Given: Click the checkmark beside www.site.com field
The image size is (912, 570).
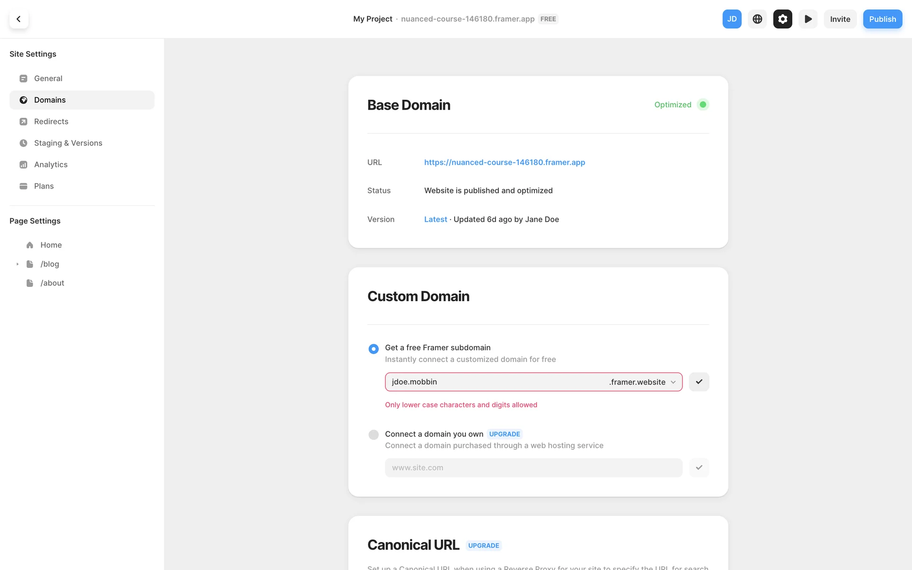Looking at the screenshot, I should click(699, 468).
